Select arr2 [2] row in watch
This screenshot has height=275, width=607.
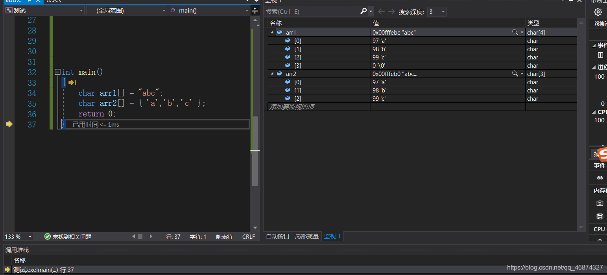[x=422, y=99]
